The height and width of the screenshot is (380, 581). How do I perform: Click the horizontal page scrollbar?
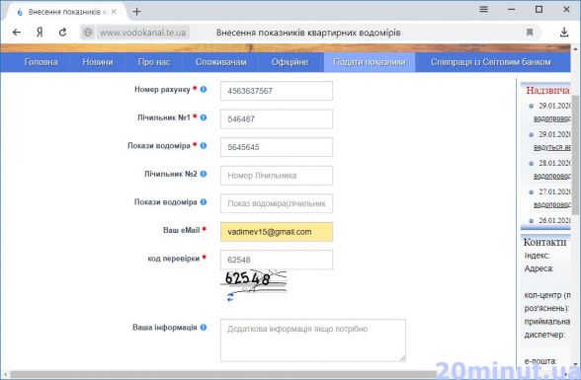[222, 375]
